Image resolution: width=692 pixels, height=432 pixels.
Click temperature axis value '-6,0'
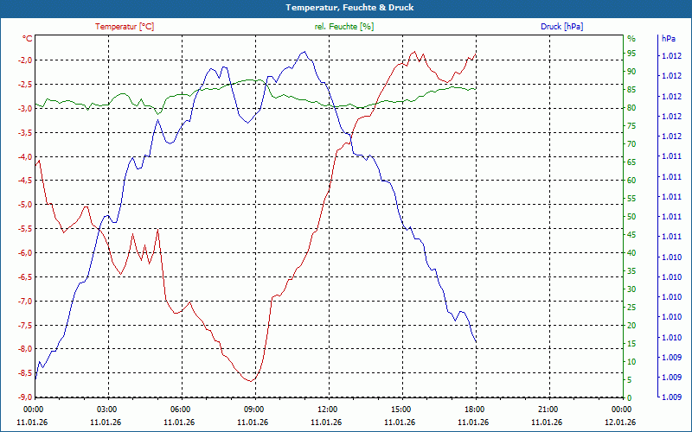click(25, 252)
